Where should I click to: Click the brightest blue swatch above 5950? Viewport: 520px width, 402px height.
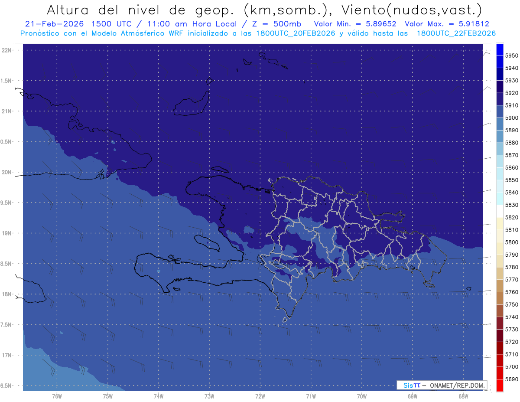coord(500,49)
